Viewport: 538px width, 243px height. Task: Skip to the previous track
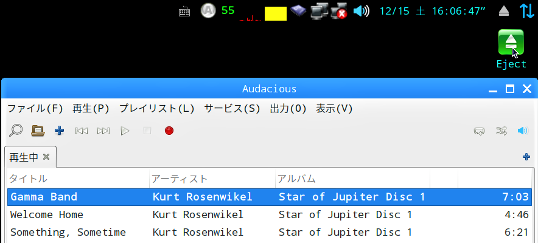[x=82, y=131]
